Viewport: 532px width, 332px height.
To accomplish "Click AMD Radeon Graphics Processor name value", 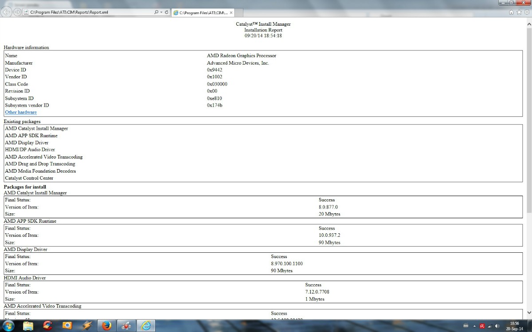I will (242, 56).
